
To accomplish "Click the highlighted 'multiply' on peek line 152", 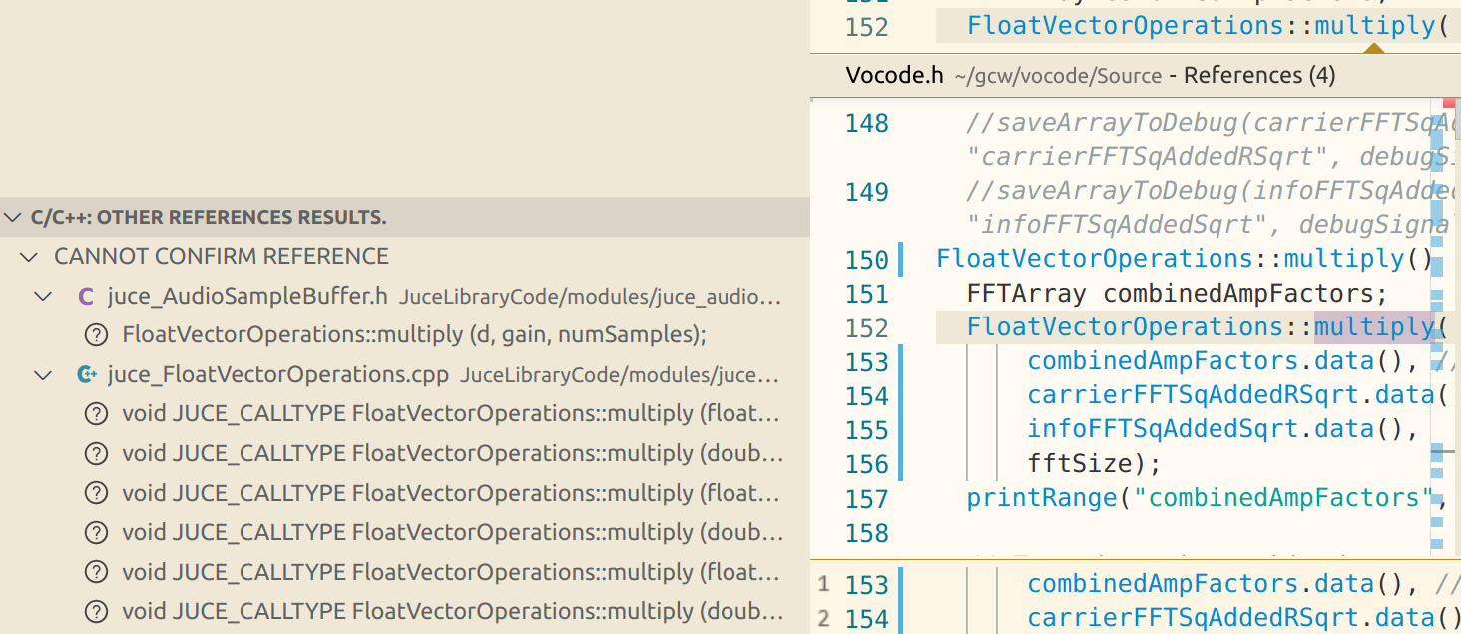I will [x=1373, y=327].
